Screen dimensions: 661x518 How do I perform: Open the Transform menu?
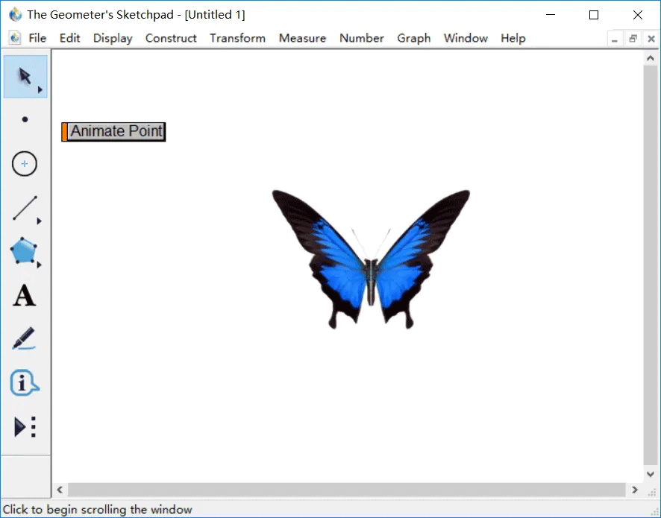(x=238, y=38)
